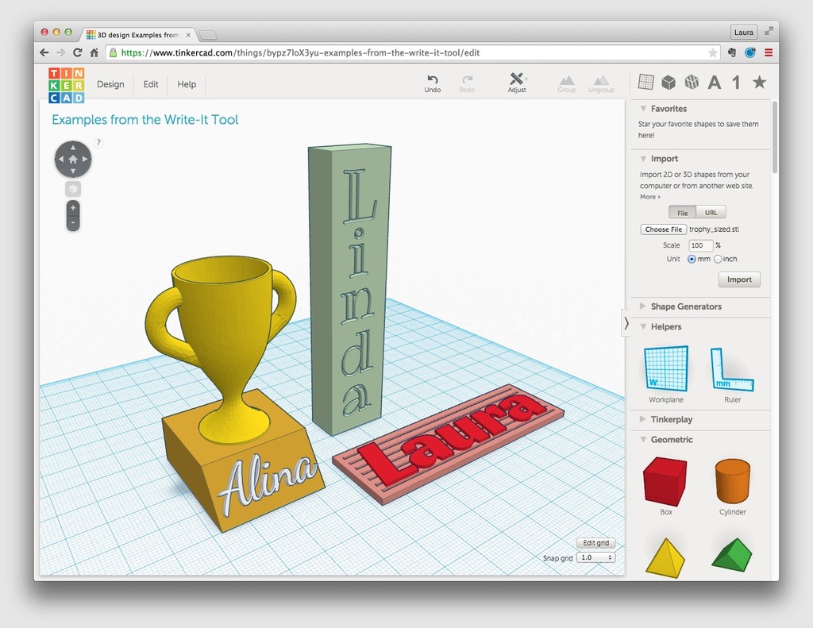
Task: Open the favorites star icon in toolbar
Action: tap(759, 82)
